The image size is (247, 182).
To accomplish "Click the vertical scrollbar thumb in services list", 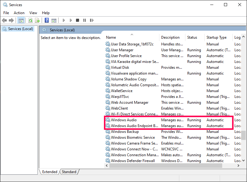I will pyautogui.click(x=244, y=135).
